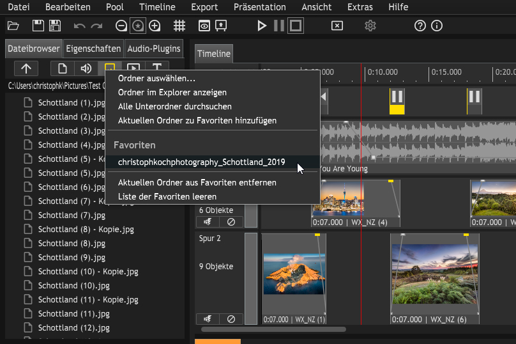Choose favorite christophkochphotography_Schottland_2019
516x344 pixels.
click(201, 162)
